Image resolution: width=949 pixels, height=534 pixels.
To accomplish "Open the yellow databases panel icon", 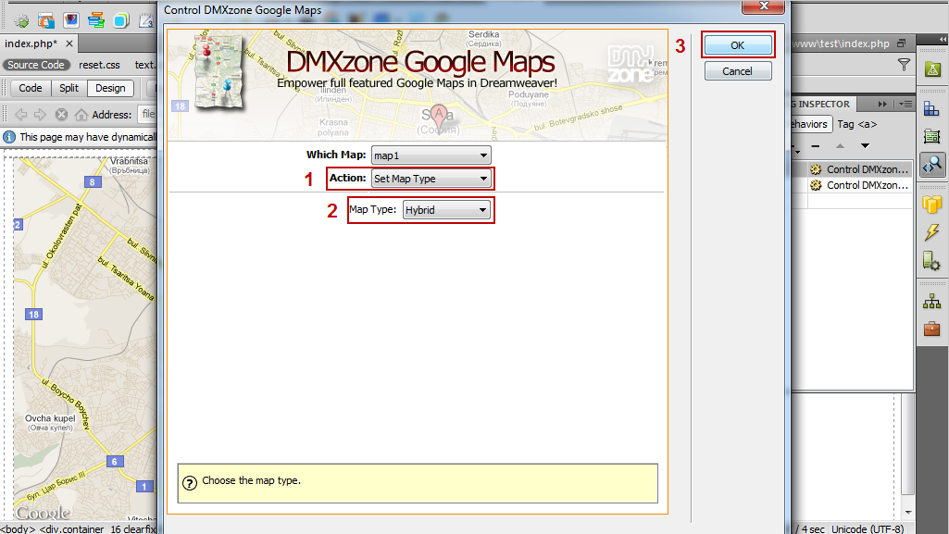I will [932, 204].
